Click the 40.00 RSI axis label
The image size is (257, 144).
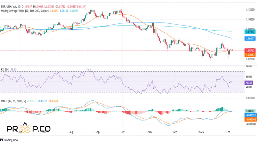coord(249,87)
